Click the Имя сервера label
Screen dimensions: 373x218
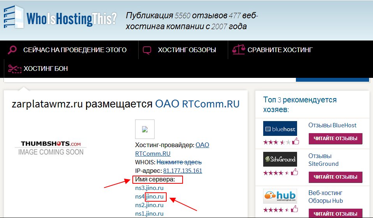point(155,179)
